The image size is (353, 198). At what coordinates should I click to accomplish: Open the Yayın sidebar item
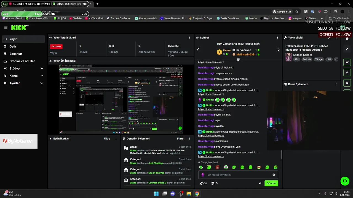[x=23, y=39]
